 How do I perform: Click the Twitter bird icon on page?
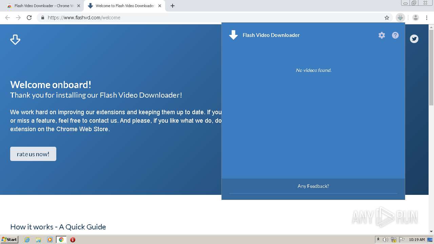click(x=414, y=39)
